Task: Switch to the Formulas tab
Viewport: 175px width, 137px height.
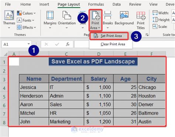Action: (x=96, y=4)
